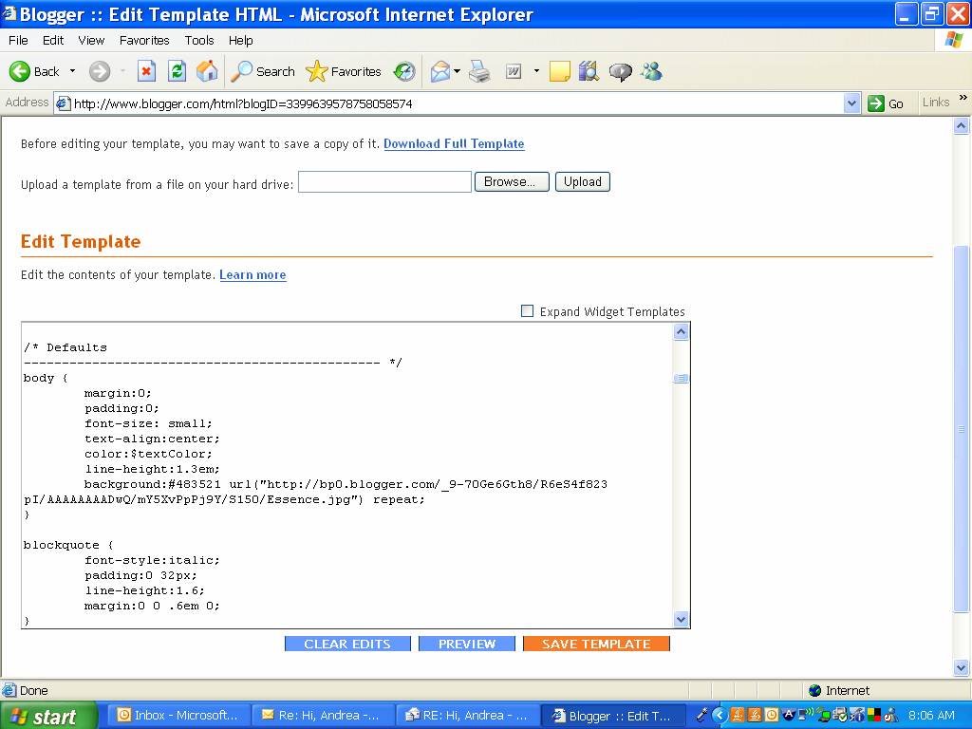This screenshot has height=729, width=972.
Task: Enable the Expand Widget Templates checkbox
Action: (527, 311)
